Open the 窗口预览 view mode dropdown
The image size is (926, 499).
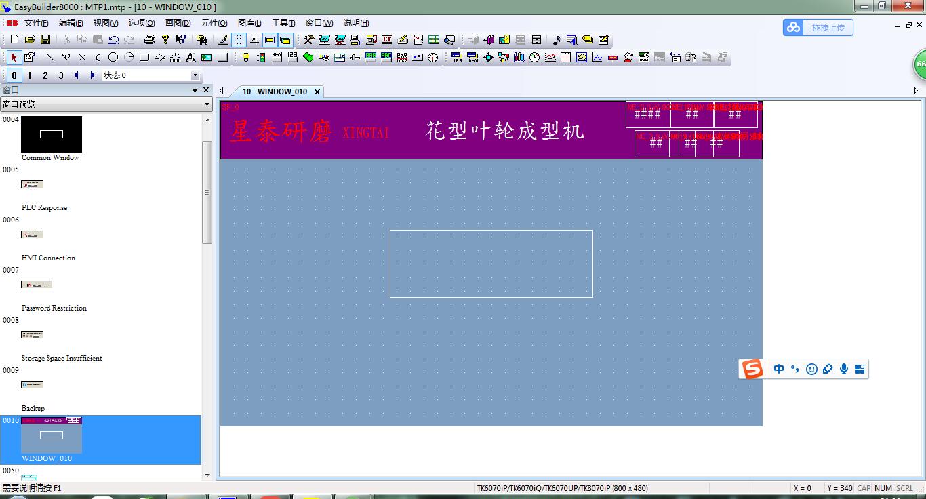click(207, 104)
